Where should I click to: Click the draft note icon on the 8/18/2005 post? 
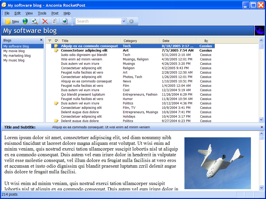[56, 46]
